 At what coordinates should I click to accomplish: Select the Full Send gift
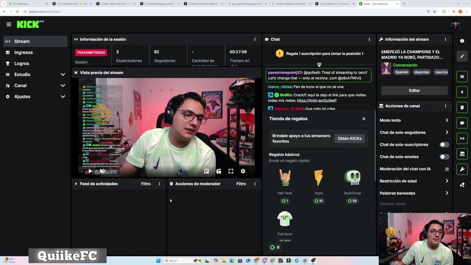click(x=285, y=226)
